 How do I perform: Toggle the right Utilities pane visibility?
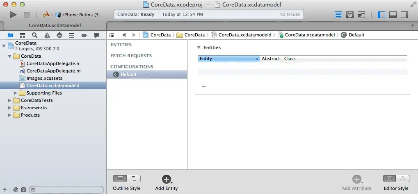click(404, 15)
